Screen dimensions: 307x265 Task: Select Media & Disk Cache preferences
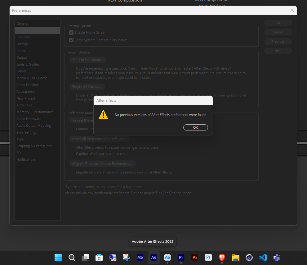pos(32,78)
